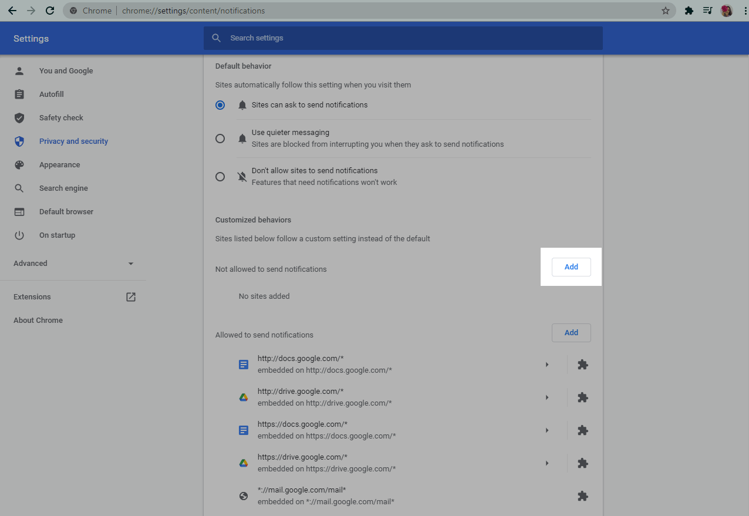Expand the Advanced settings section

[x=73, y=264]
